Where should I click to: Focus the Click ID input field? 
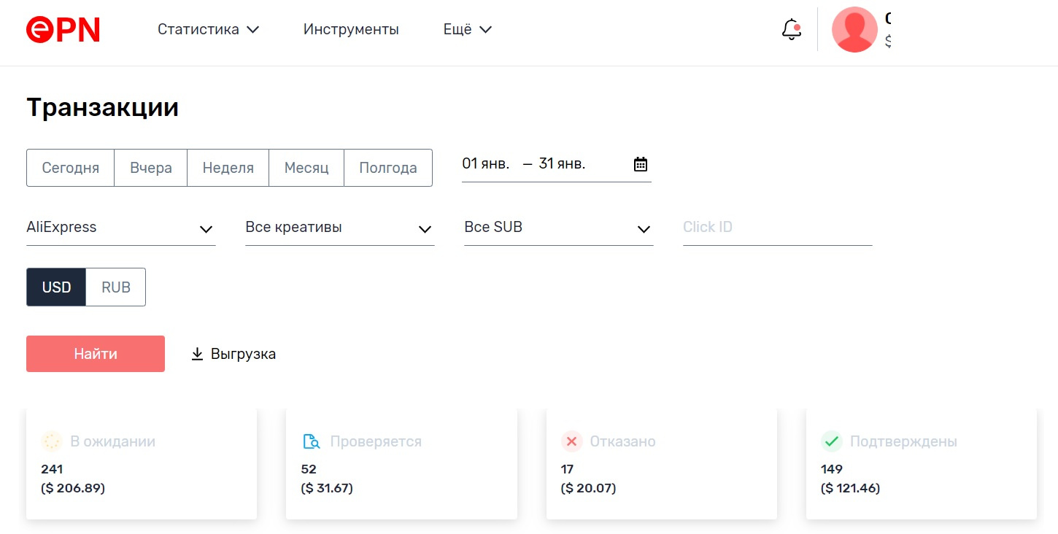777,227
